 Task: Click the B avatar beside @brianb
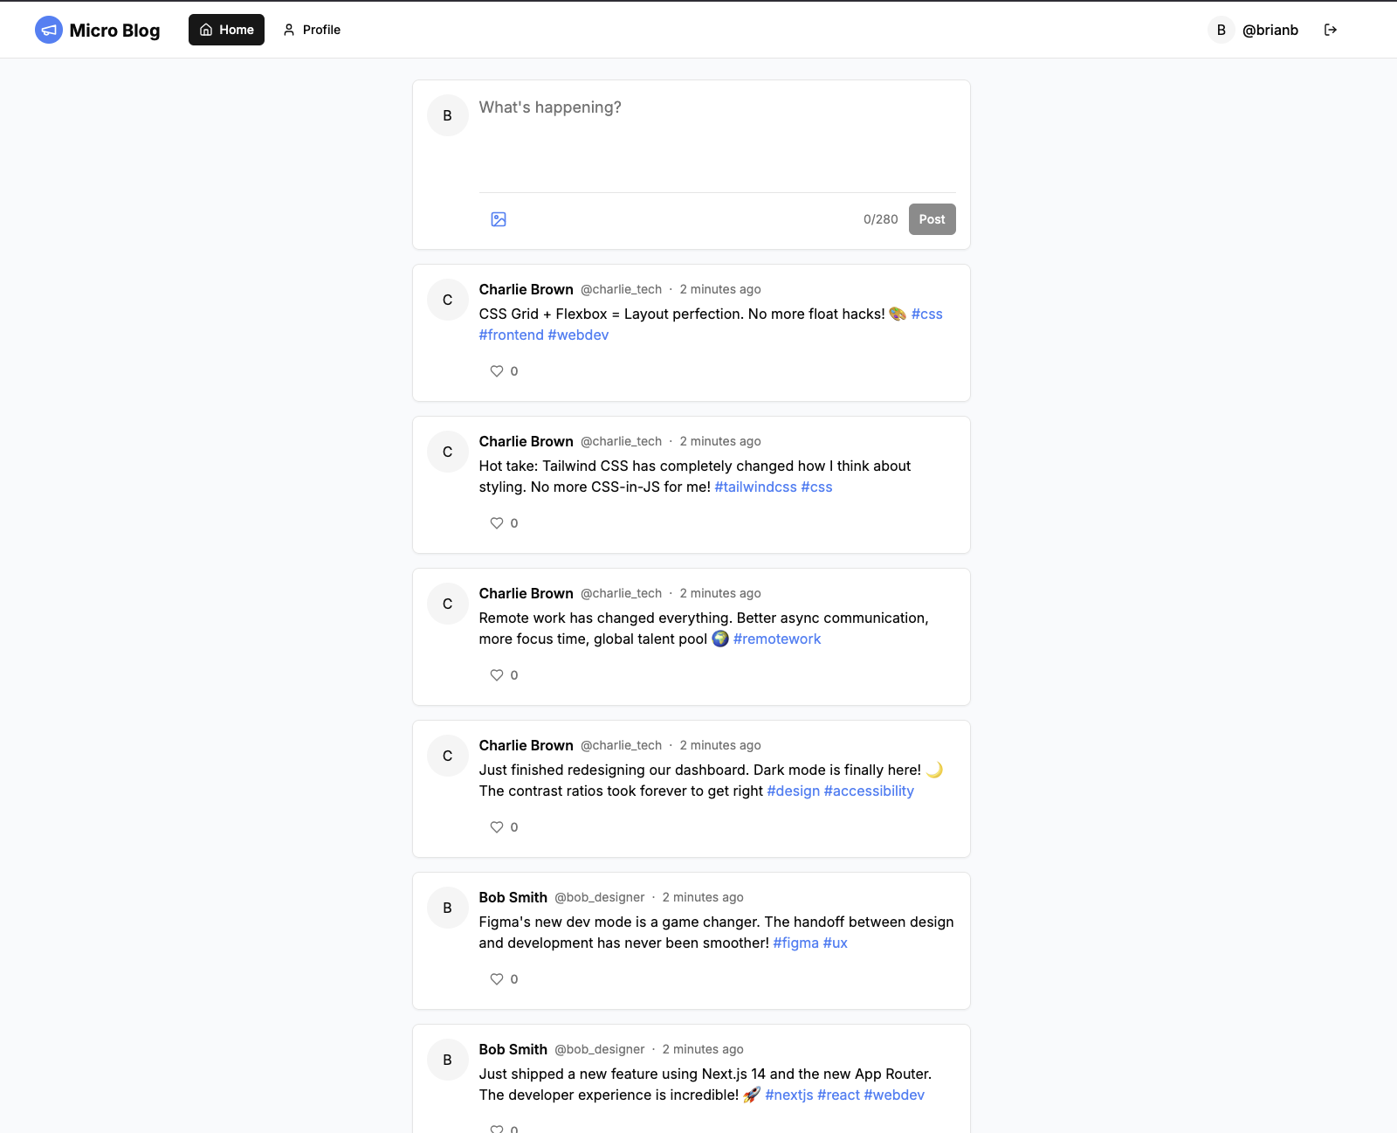[x=1221, y=30]
